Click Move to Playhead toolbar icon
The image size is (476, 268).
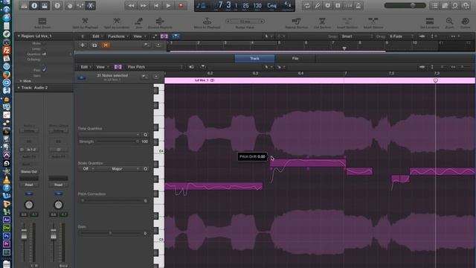point(207,21)
